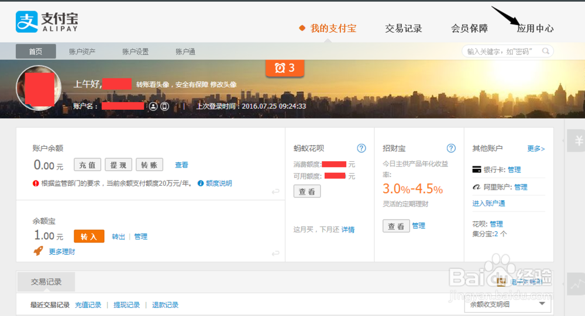585x316 pixels.
Task: Click the red warning icon in balance notice
Action: (36, 183)
